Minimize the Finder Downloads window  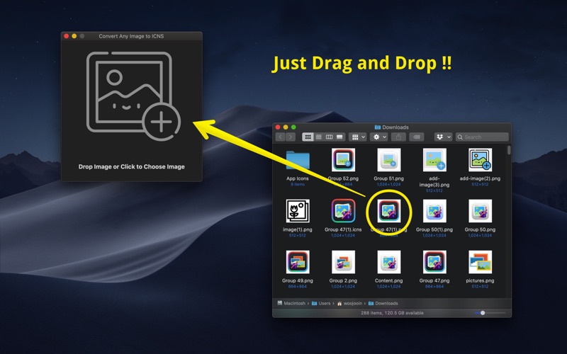[286, 127]
